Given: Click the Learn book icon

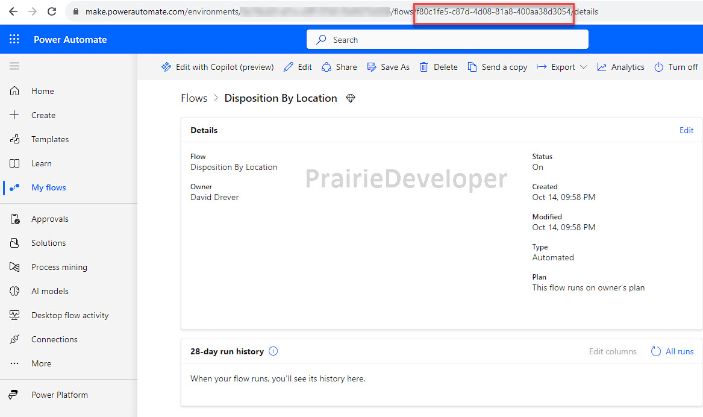Looking at the screenshot, I should [x=14, y=163].
